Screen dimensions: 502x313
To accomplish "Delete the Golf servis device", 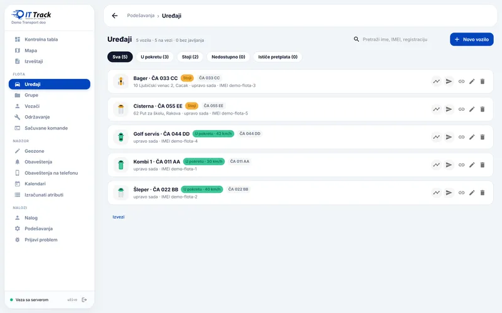I will tap(483, 137).
